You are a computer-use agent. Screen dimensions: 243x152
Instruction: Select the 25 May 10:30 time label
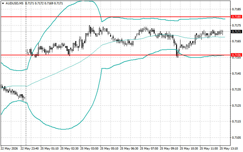point(189,149)
